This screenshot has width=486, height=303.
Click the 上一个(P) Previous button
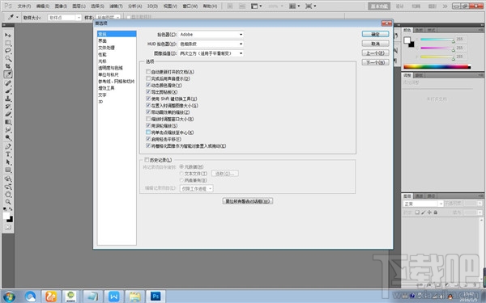pos(375,53)
